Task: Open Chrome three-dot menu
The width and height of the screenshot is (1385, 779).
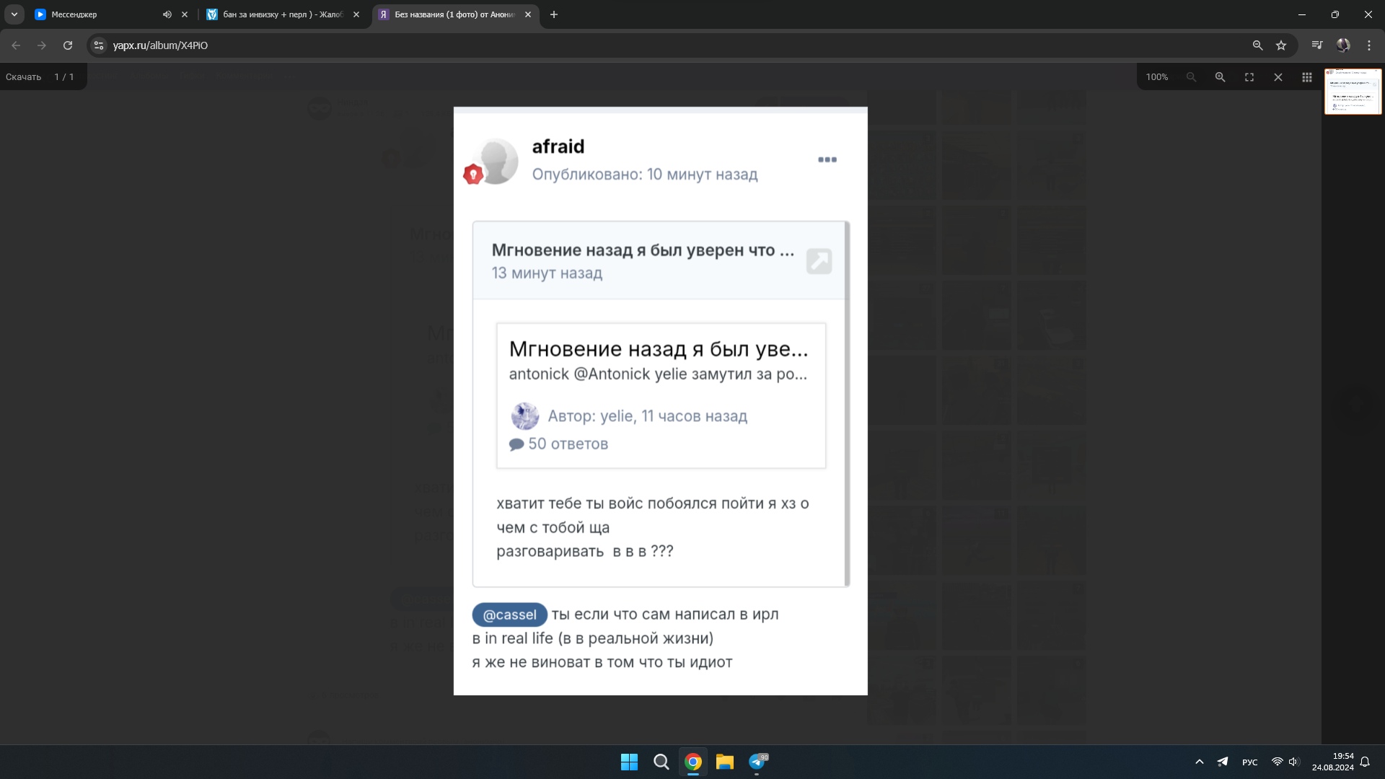Action: pyautogui.click(x=1369, y=45)
